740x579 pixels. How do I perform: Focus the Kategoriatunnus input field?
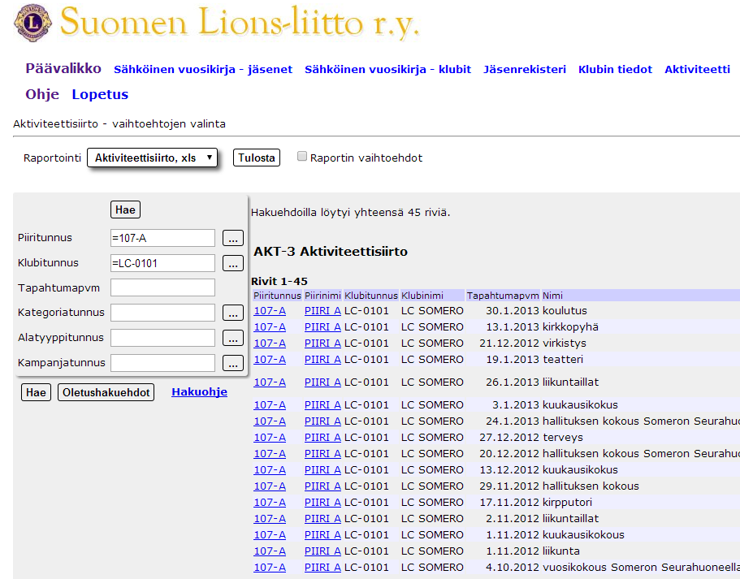click(x=162, y=313)
